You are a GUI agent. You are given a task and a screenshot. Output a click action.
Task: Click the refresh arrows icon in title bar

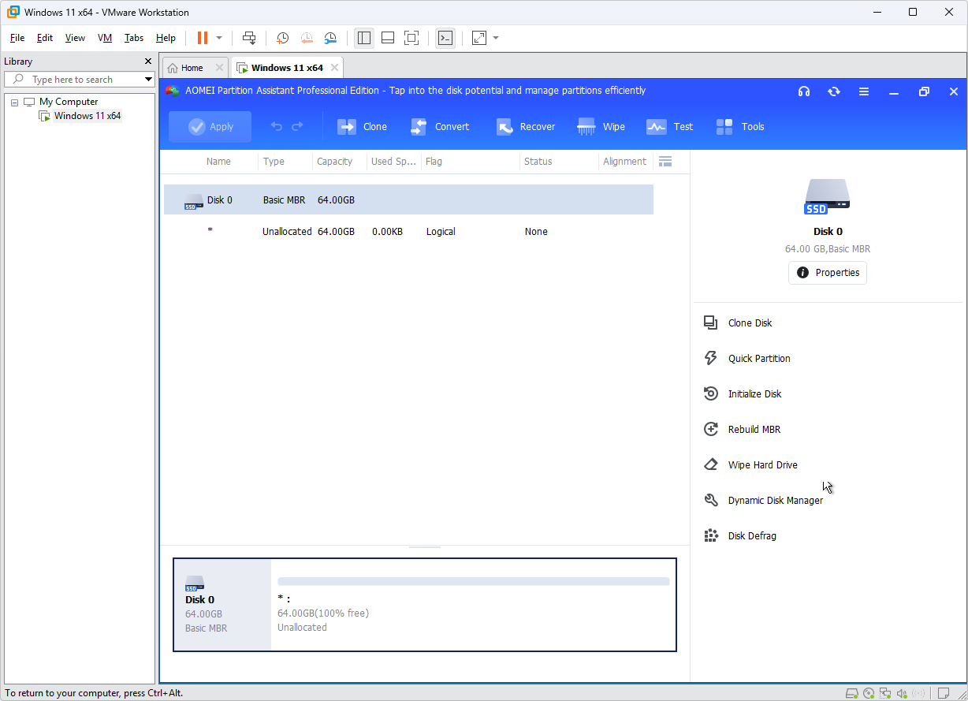[834, 91]
